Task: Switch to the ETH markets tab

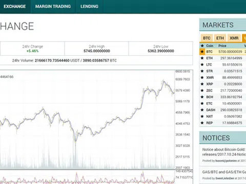Action: [220, 38]
